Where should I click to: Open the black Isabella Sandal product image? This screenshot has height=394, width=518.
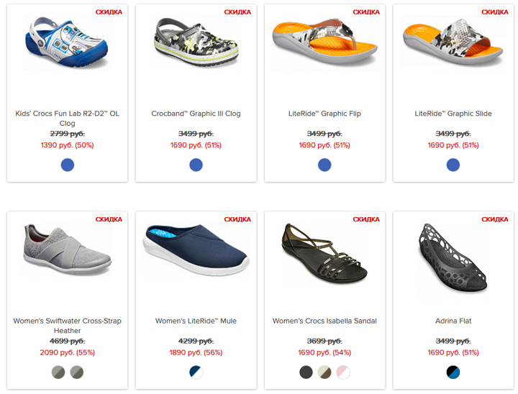click(324, 256)
